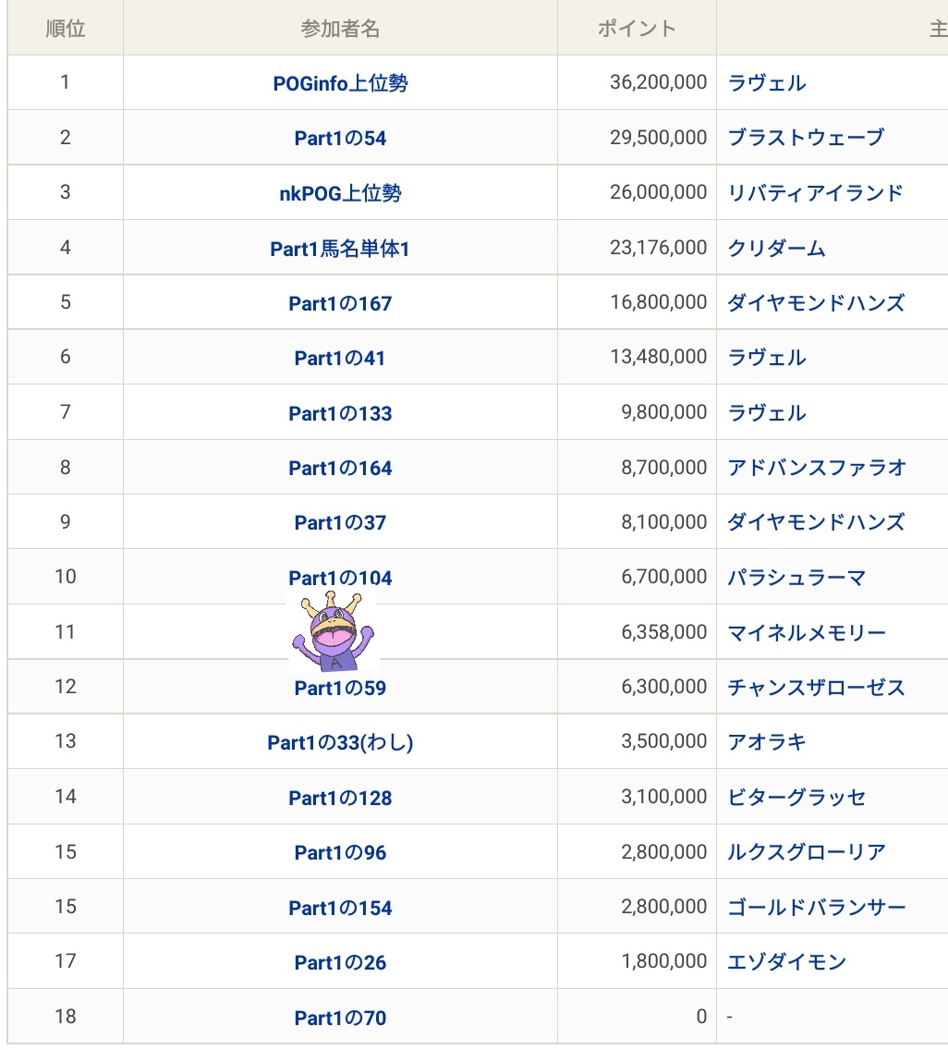Click the Part1の70 participant link
Viewport: 948px width, 1050px height.
(x=340, y=1019)
